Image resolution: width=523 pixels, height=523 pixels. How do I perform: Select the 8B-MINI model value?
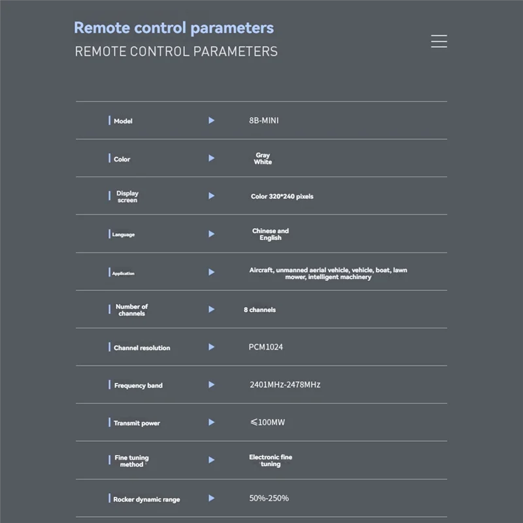point(263,120)
